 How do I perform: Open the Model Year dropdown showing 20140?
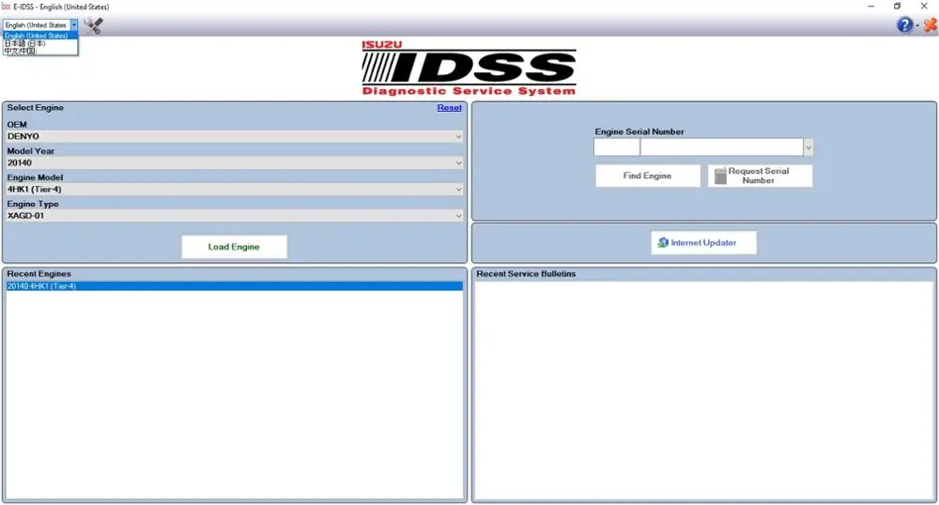click(235, 162)
